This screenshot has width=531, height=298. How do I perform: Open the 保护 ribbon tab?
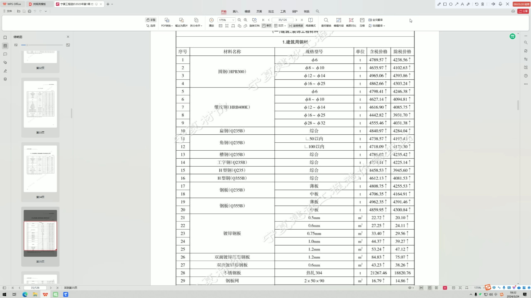[295, 11]
